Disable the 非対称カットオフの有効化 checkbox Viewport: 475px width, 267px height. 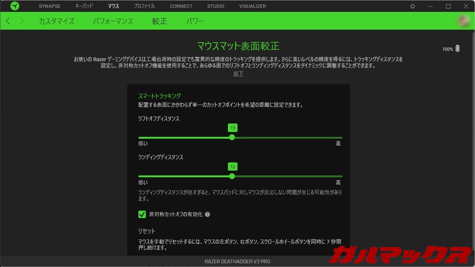pos(142,214)
